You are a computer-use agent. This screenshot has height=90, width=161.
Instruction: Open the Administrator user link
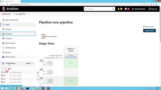pyautogui.click(x=139, y=9)
